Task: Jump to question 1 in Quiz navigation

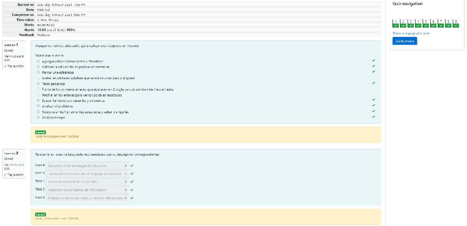Action: coord(395,24)
